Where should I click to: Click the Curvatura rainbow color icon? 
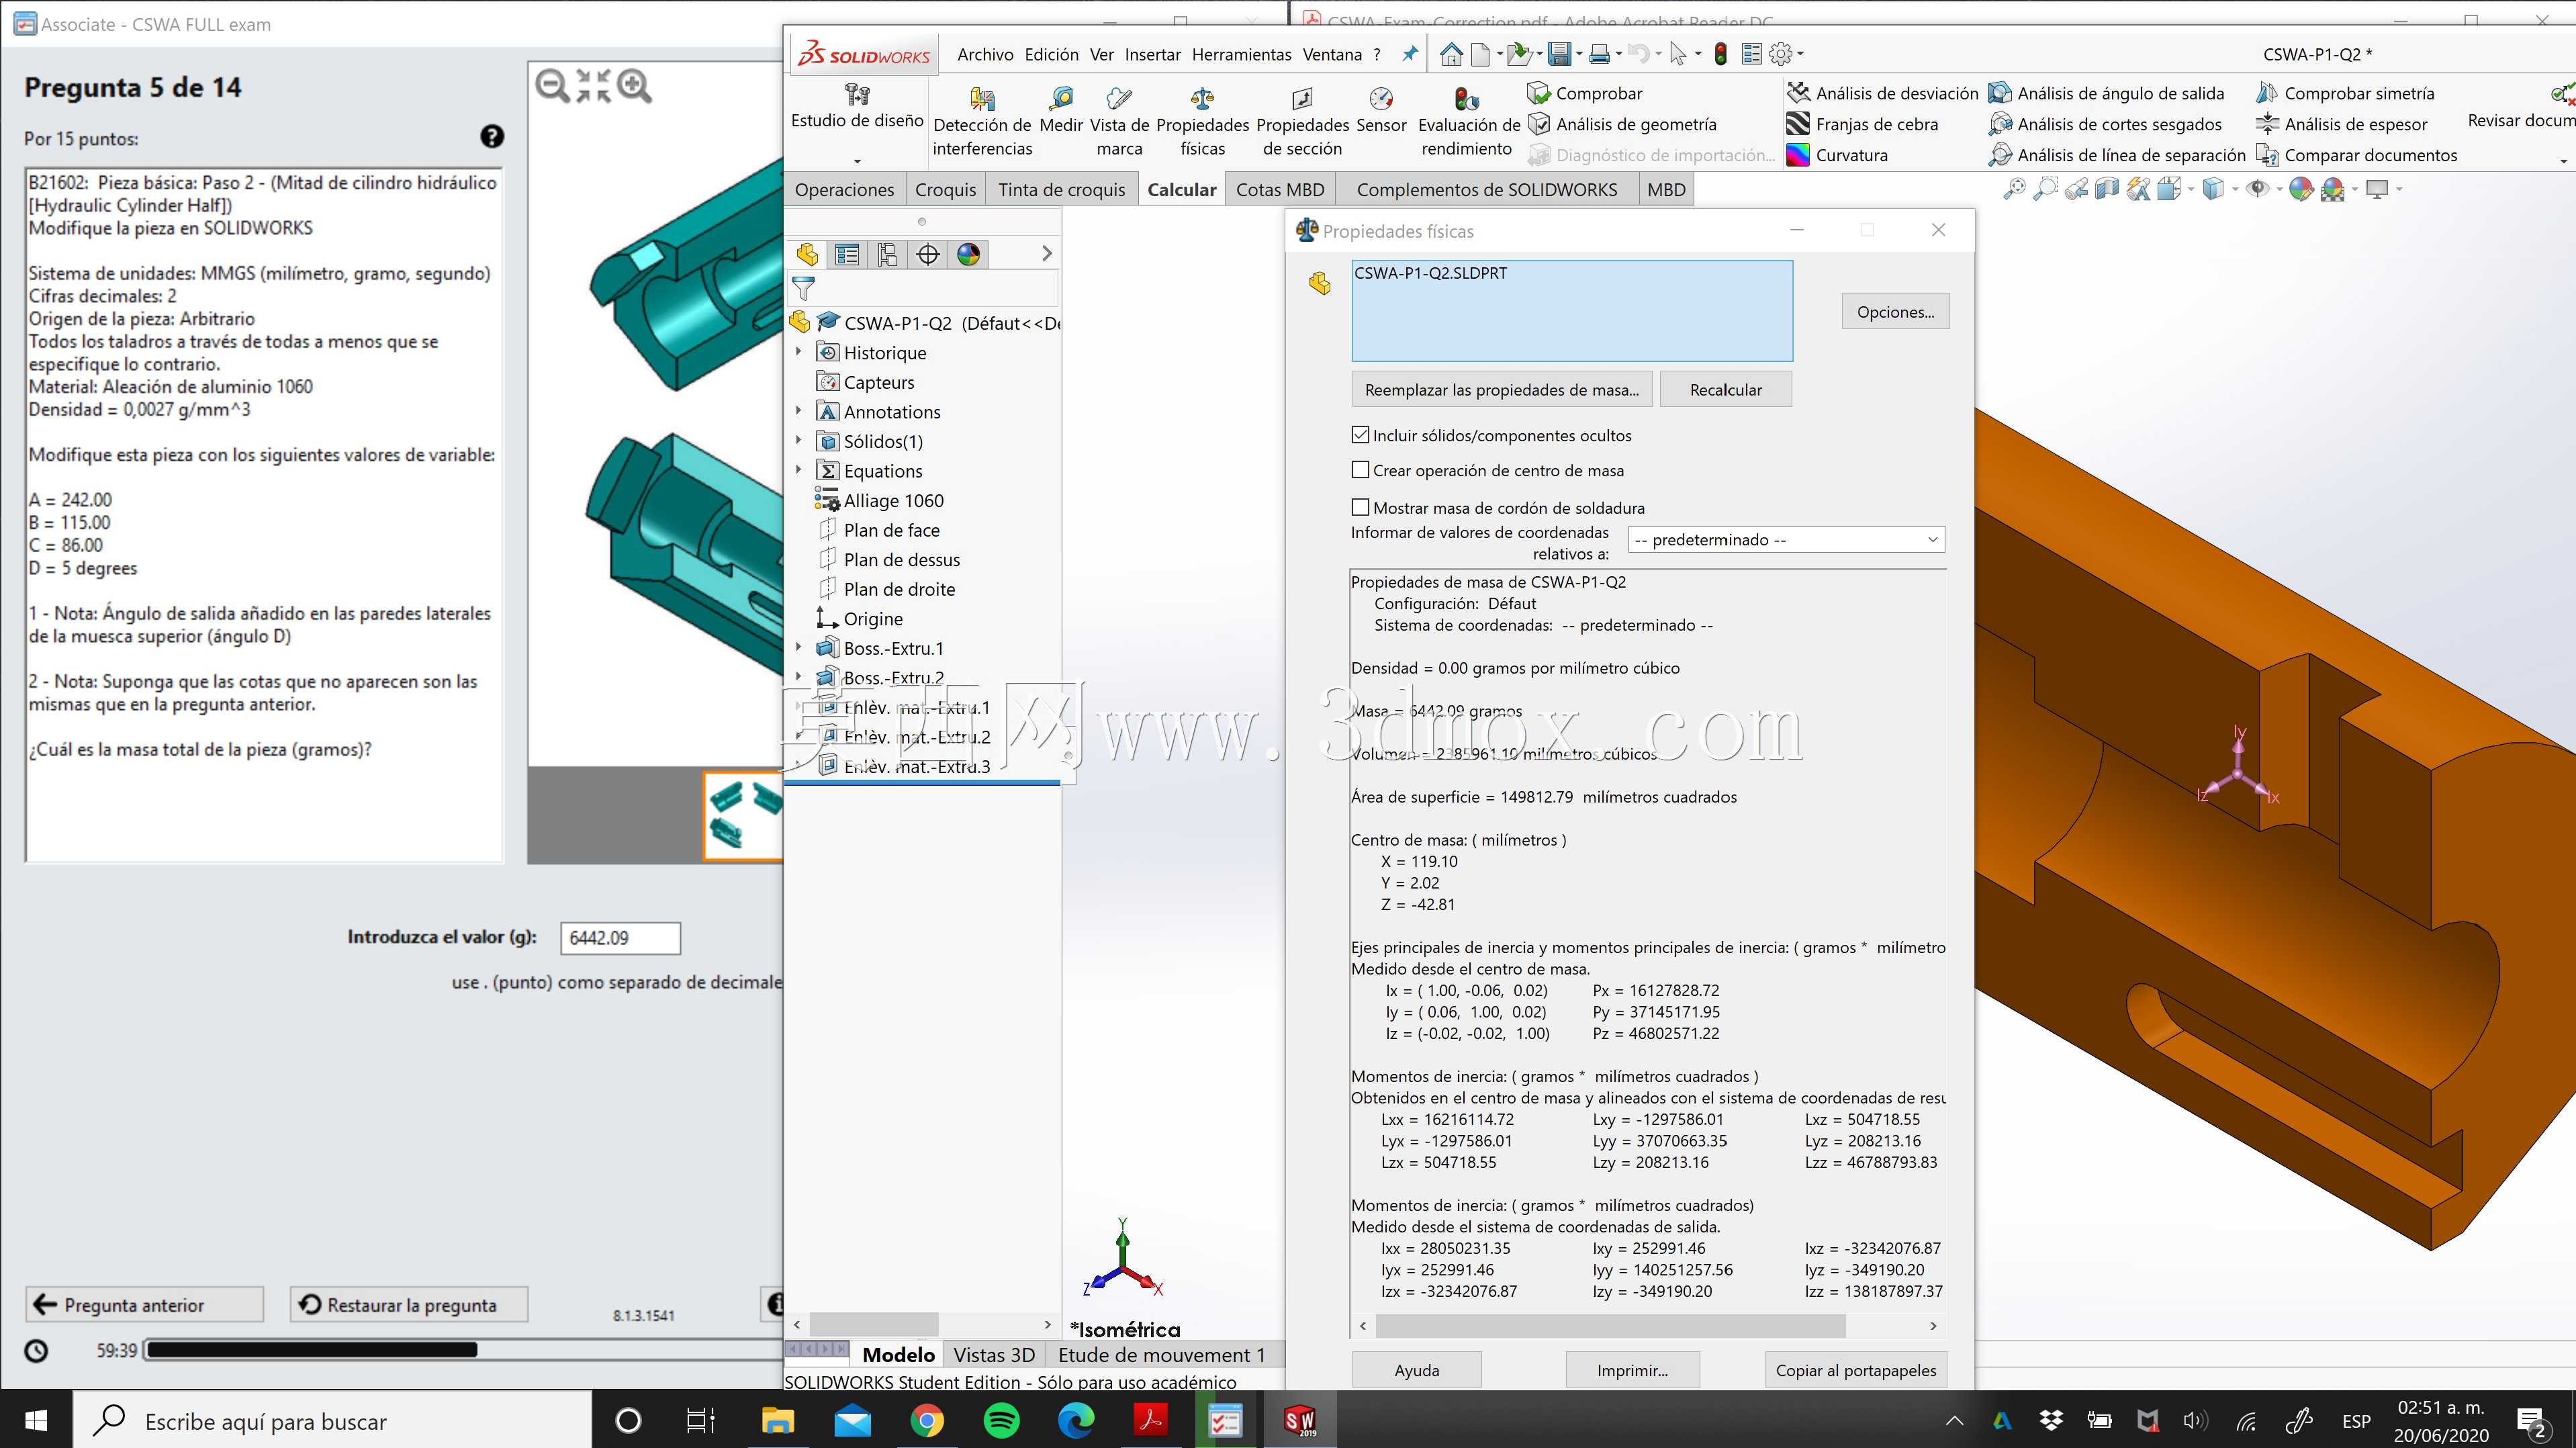1798,155
